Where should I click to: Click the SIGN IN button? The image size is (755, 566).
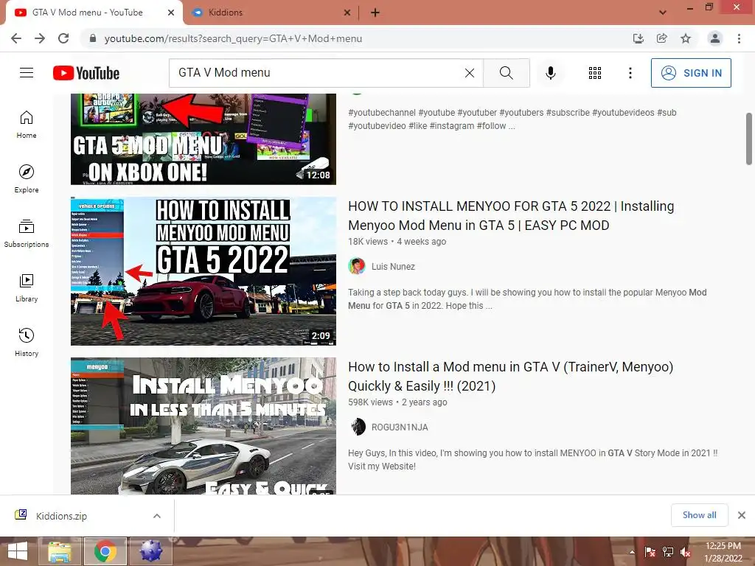pos(691,73)
